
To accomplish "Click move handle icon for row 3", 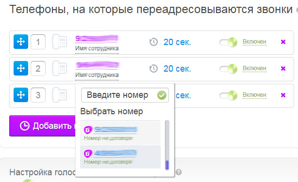I will 21,95.
